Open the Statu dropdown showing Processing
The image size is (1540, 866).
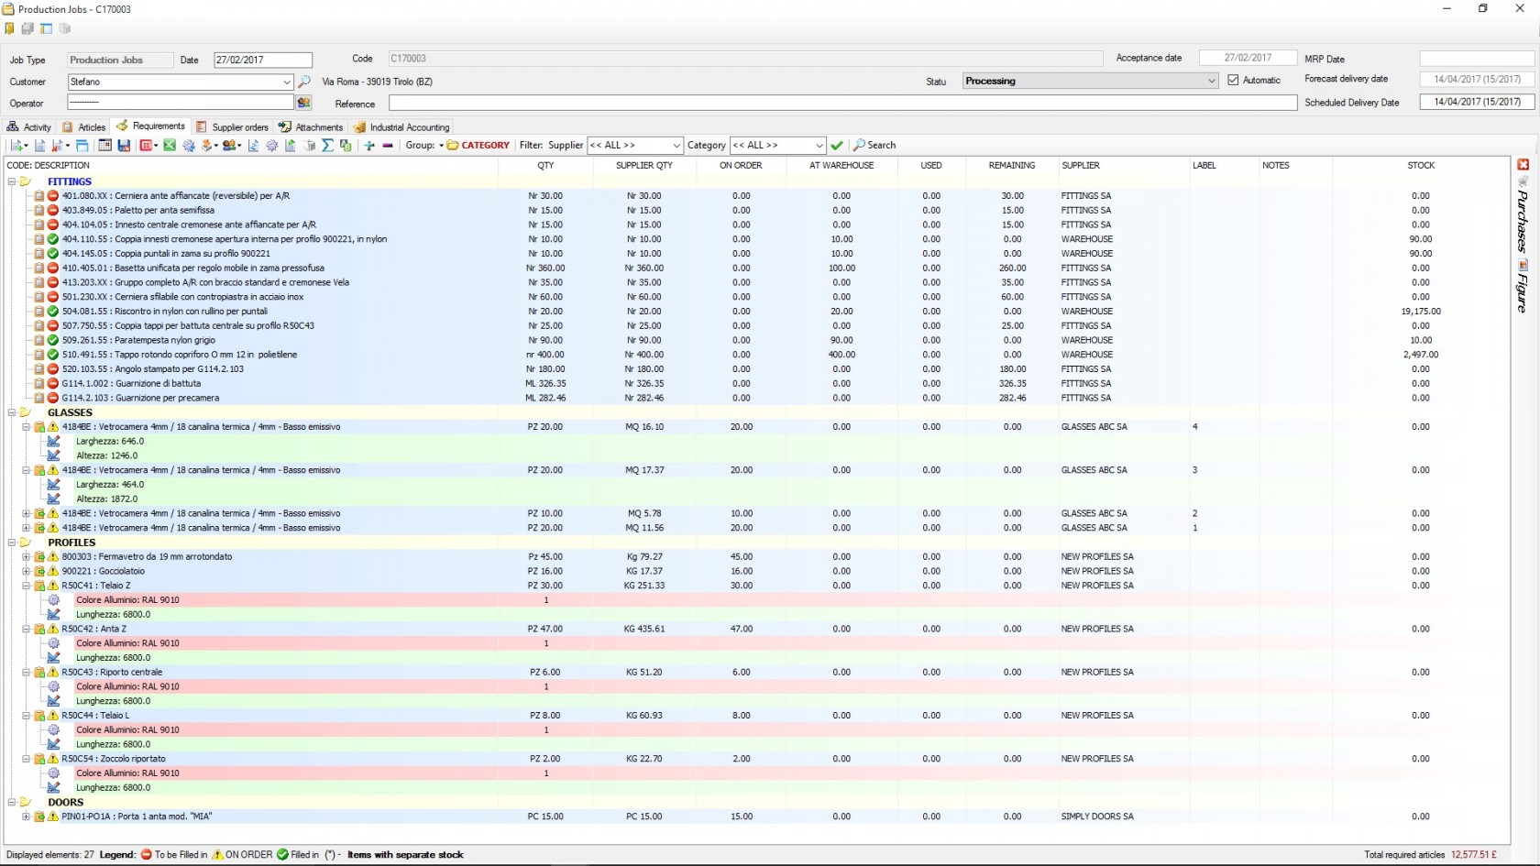point(1211,81)
